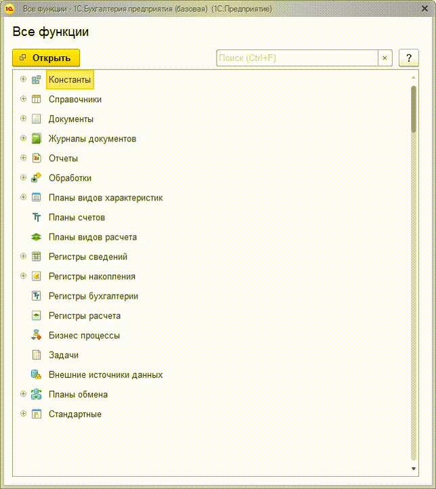Expand the Регистры сведений node
This screenshot has width=436, height=489.
click(23, 256)
